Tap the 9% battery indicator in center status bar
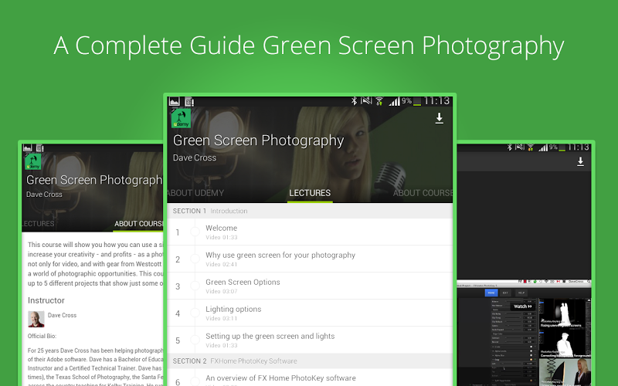Image resolution: width=618 pixels, height=386 pixels. (x=412, y=102)
